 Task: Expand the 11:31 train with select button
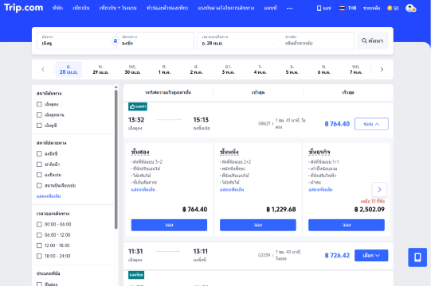point(371,255)
